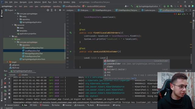
Task: Toggle the Structure tool window side tab
Action: (2, 84)
